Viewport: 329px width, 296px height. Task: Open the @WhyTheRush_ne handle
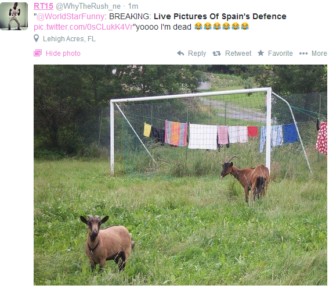(x=88, y=6)
